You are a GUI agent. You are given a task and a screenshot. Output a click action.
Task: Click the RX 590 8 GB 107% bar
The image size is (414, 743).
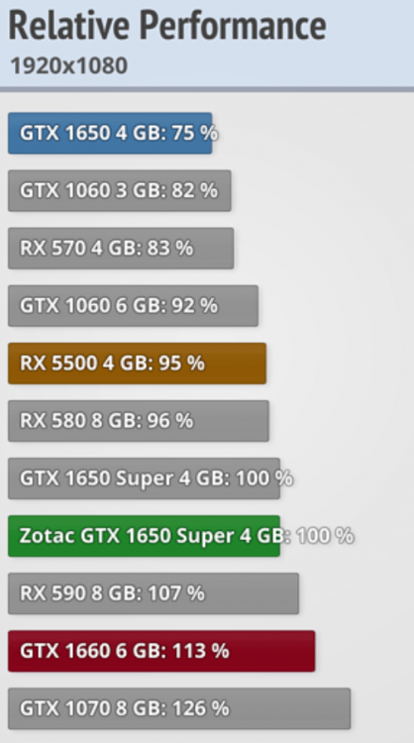[x=154, y=593]
